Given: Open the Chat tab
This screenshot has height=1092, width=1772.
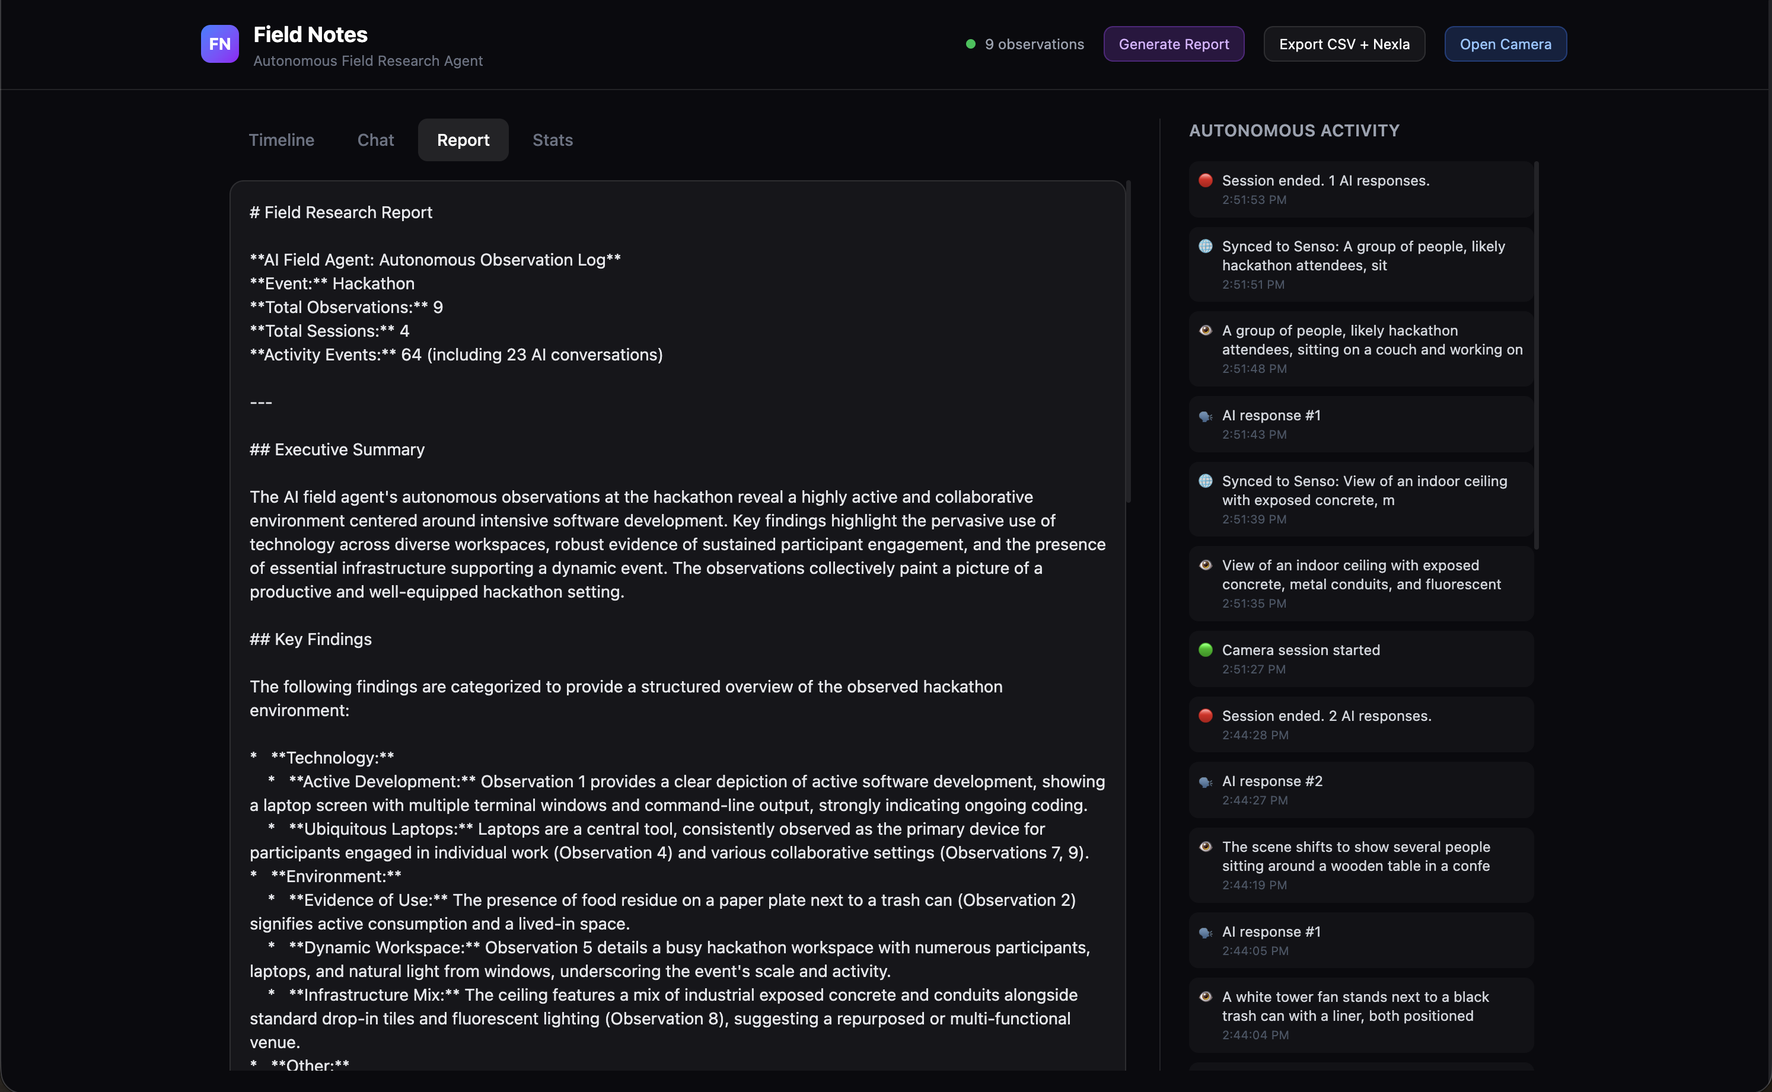Looking at the screenshot, I should click(375, 140).
